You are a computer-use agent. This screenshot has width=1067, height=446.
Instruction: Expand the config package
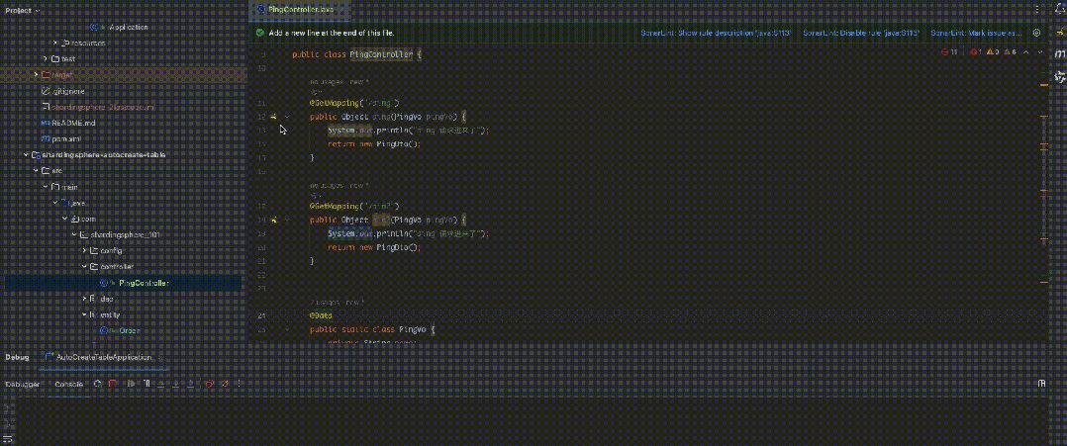(x=84, y=251)
